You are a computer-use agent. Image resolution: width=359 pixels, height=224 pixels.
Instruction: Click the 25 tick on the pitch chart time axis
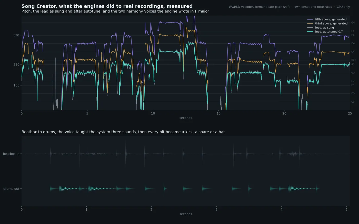point(350,113)
